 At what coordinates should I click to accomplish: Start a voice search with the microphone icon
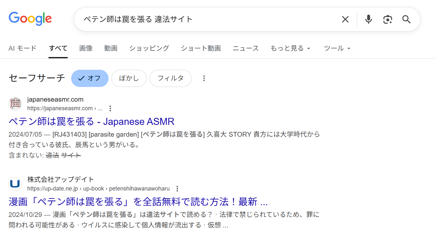(368, 19)
